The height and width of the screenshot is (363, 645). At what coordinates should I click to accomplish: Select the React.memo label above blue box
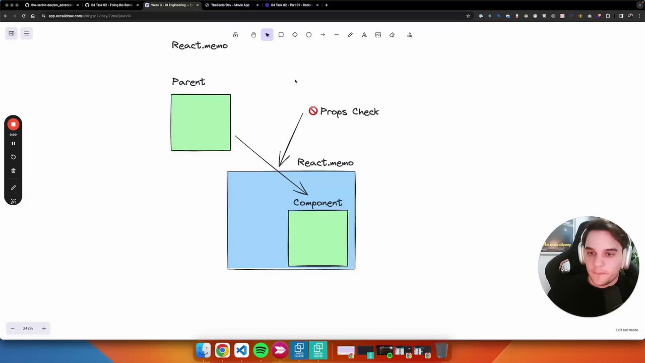coord(326,163)
